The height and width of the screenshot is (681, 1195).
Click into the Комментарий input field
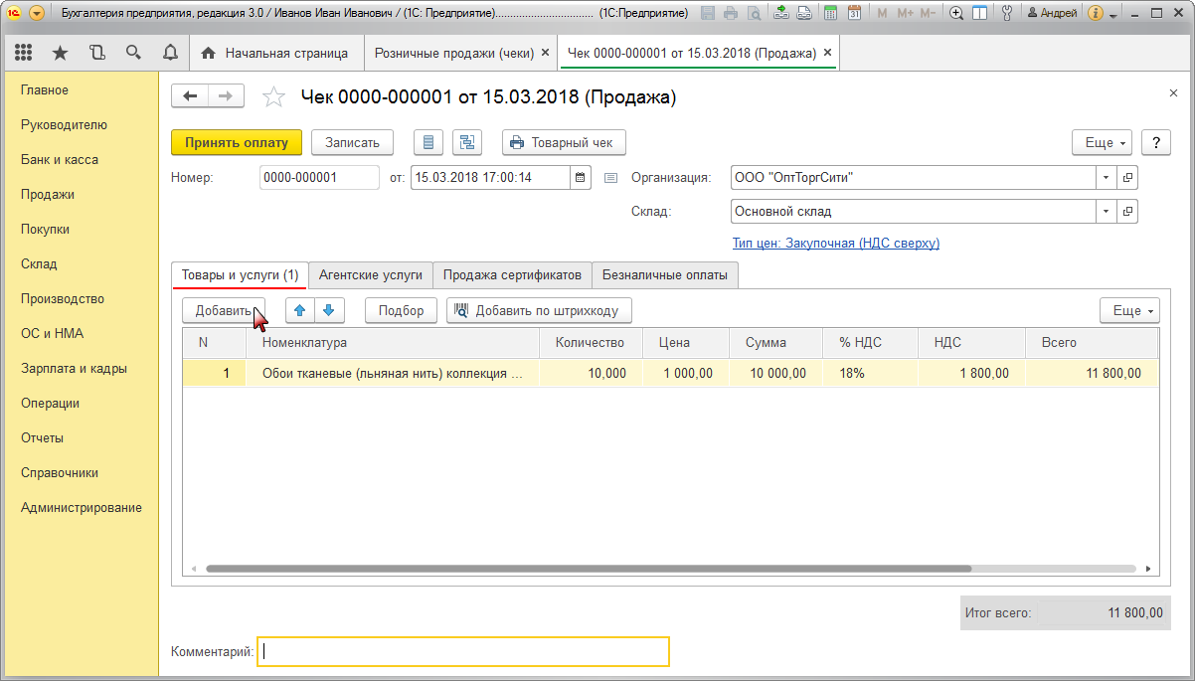[x=462, y=651]
